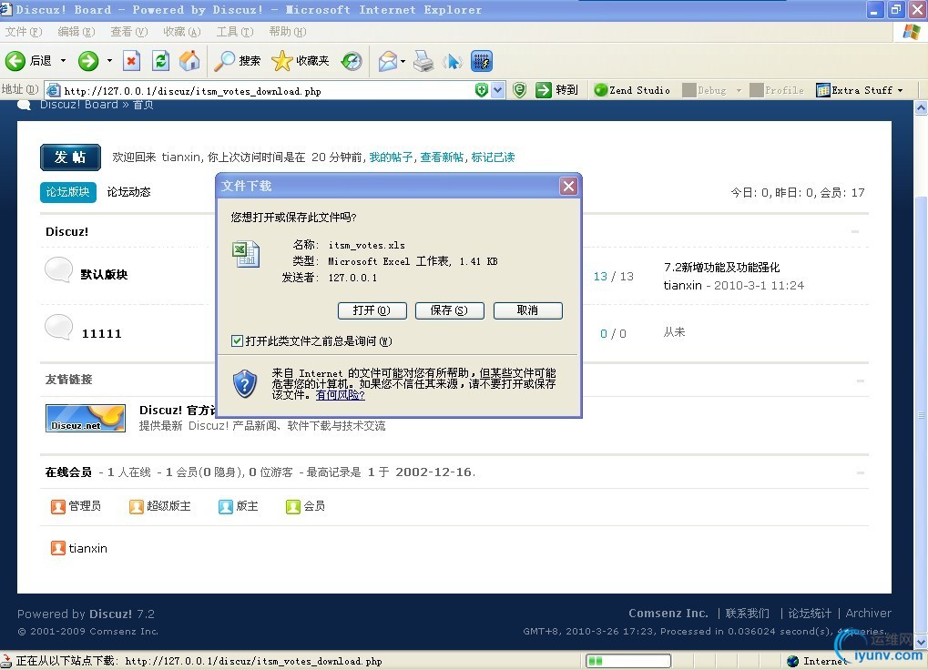Click the blue cursor toolbar icon

point(453,61)
